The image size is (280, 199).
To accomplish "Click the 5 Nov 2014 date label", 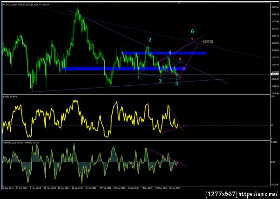I will 35,188.
